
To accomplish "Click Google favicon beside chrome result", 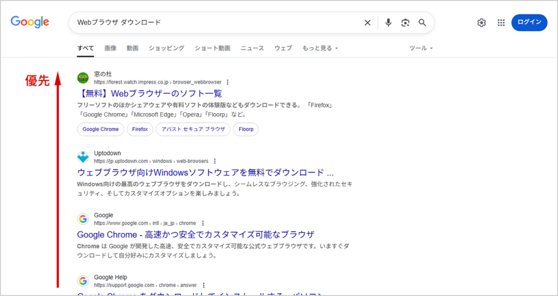I will pos(83,219).
